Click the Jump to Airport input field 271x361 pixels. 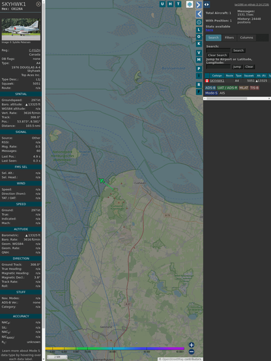218,66
